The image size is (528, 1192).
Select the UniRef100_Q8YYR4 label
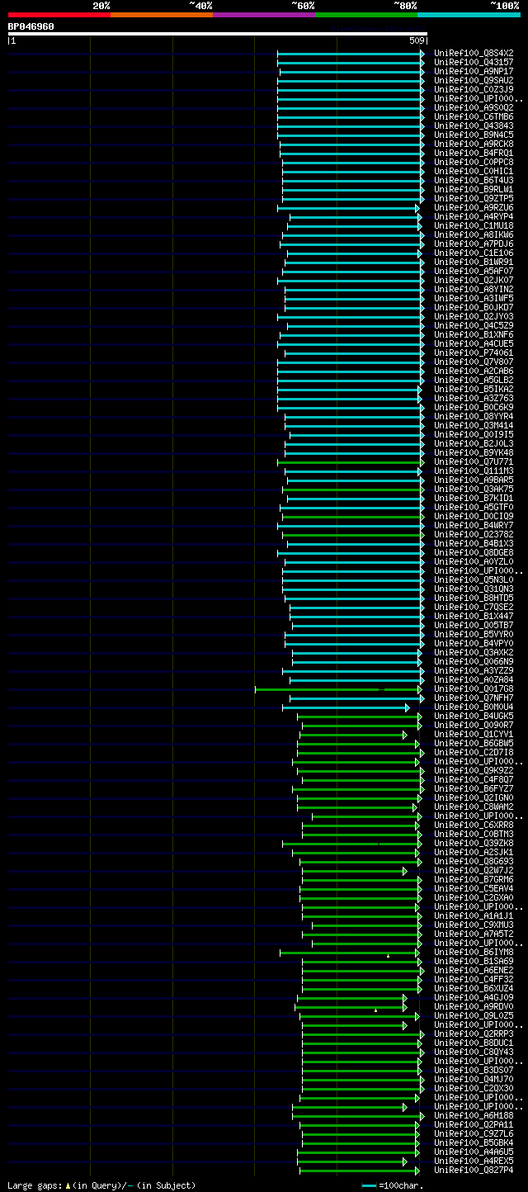[474, 416]
